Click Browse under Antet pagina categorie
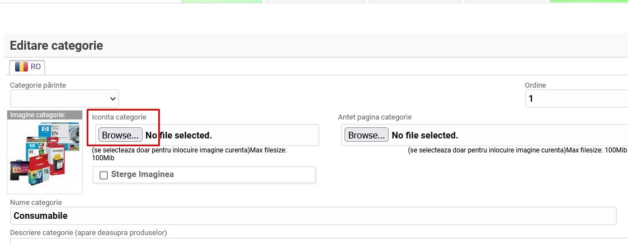The height and width of the screenshot is (244, 628). tap(366, 135)
